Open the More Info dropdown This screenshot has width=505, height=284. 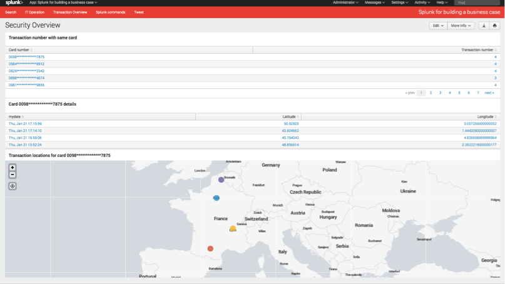[461, 26]
